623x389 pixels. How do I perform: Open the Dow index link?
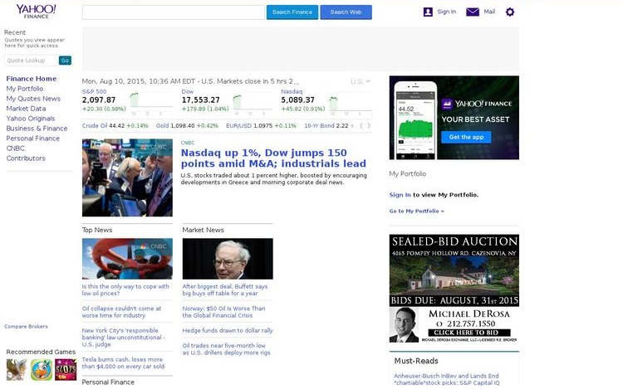188,91
